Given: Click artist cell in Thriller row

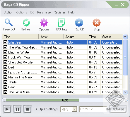Looking at the screenshot, I should [x=51, y=82].
